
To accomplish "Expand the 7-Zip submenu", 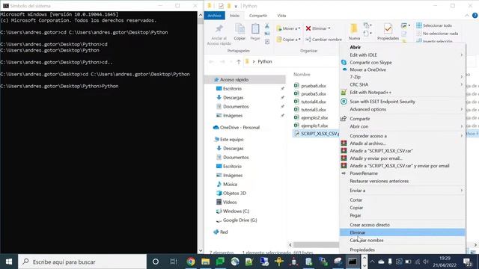I will click(x=403, y=77).
